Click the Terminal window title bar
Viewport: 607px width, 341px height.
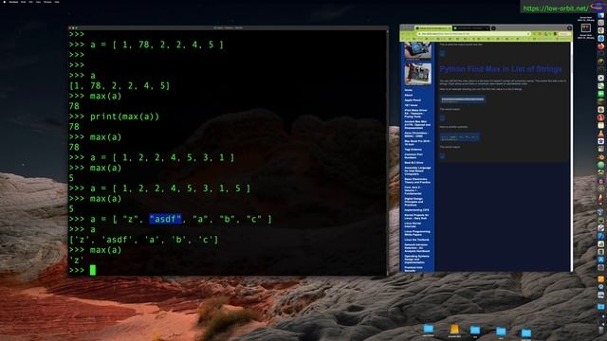click(x=228, y=27)
